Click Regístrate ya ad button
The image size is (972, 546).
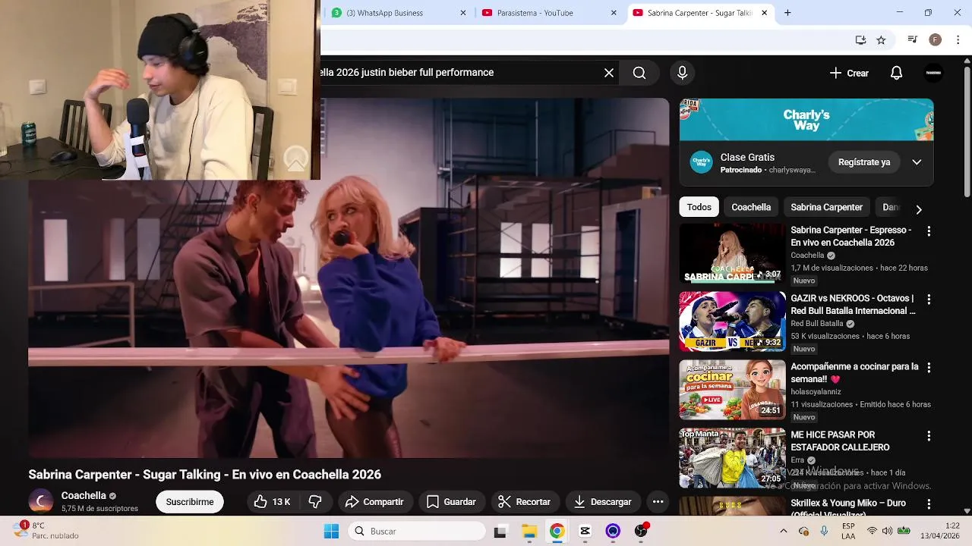[x=864, y=162]
